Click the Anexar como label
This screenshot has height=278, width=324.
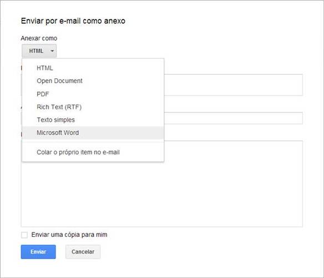(39, 38)
